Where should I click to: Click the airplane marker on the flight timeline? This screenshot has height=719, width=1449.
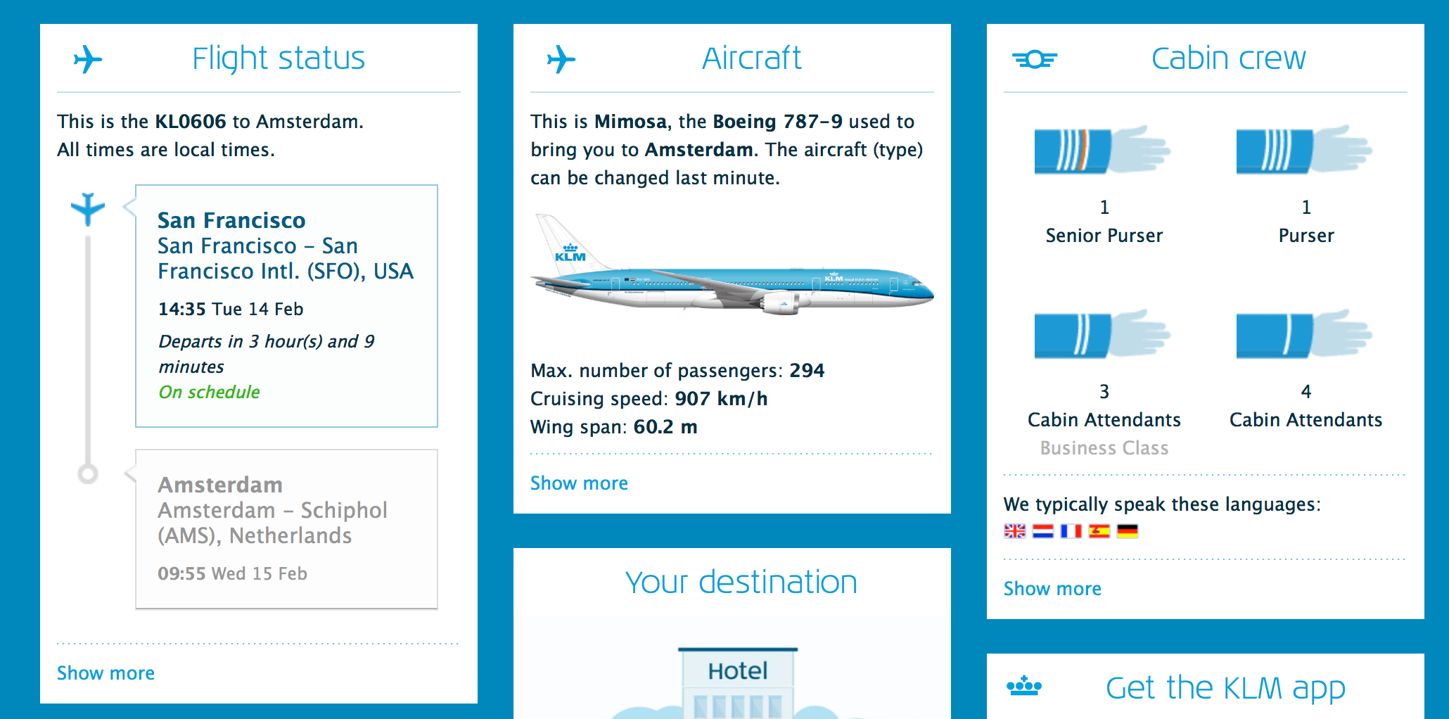click(87, 208)
